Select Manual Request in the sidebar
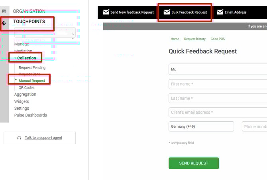The image size is (267, 180). pos(32,81)
